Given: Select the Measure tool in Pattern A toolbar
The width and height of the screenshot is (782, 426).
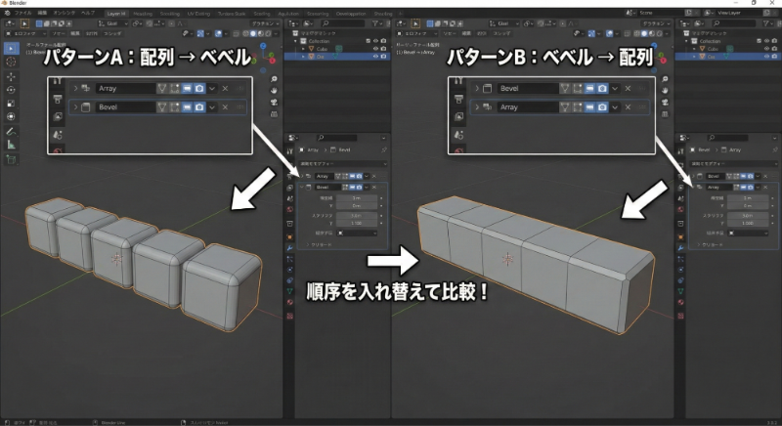Looking at the screenshot, I should click(x=11, y=145).
